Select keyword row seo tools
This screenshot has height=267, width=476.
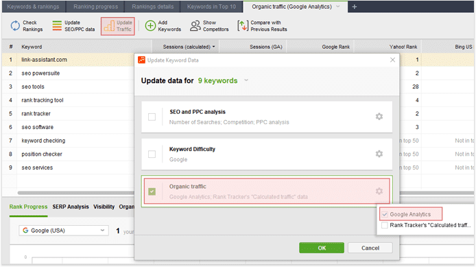pos(68,86)
